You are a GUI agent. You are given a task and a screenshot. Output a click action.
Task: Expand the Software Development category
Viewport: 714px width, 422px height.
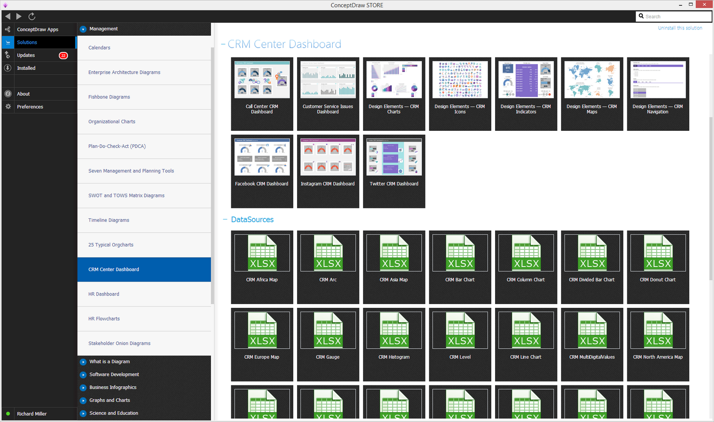tap(83, 375)
